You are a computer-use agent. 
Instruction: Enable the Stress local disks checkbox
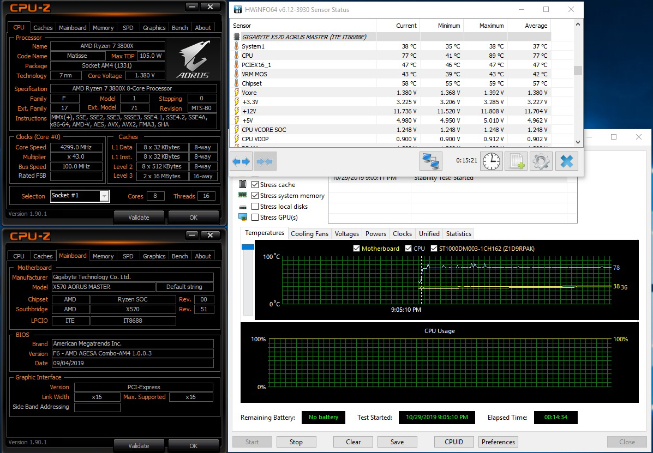(255, 207)
